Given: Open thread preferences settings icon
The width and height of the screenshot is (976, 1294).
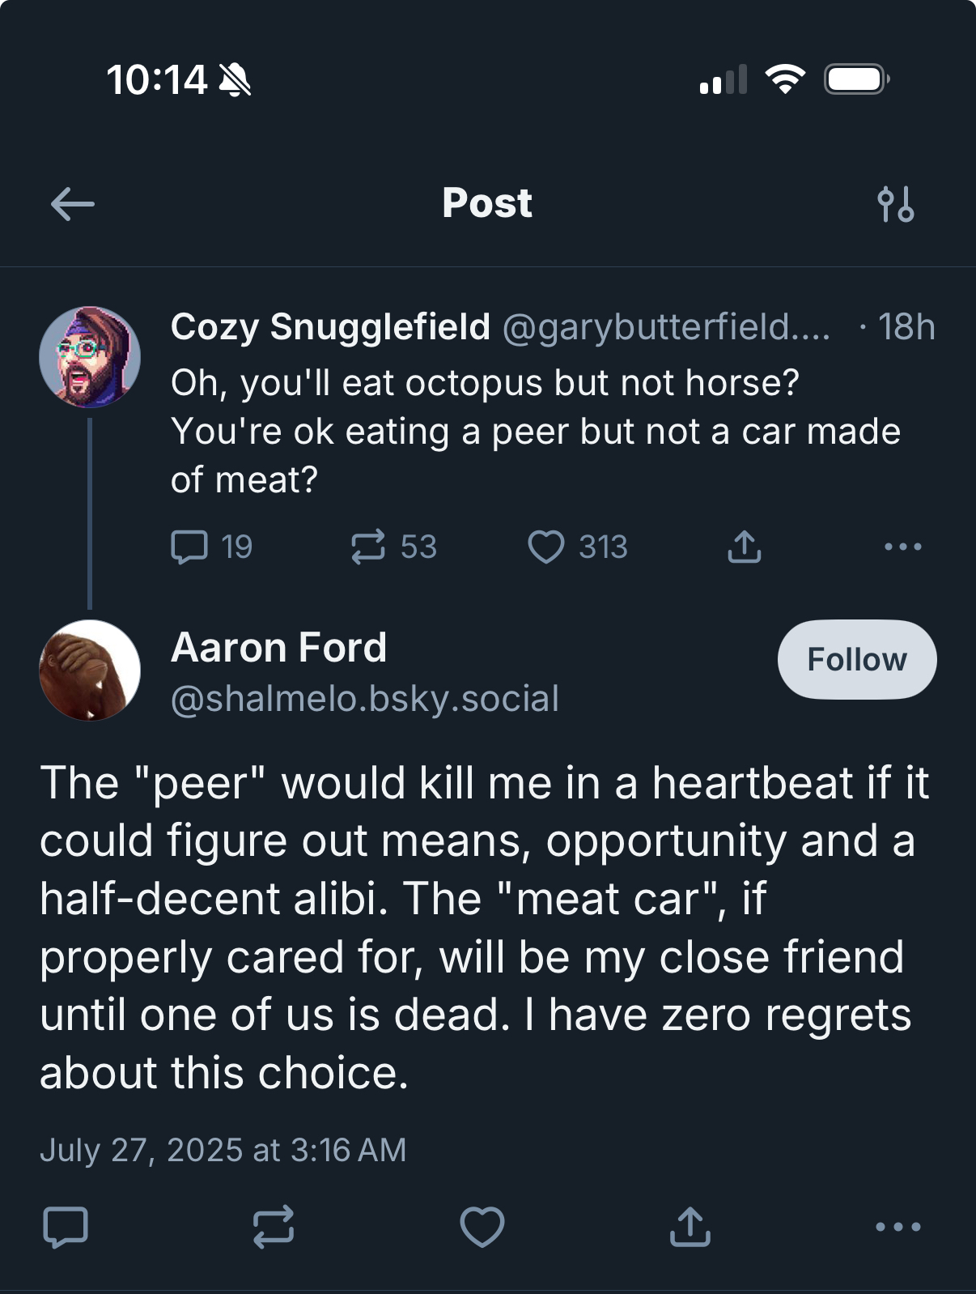Looking at the screenshot, I should point(896,204).
